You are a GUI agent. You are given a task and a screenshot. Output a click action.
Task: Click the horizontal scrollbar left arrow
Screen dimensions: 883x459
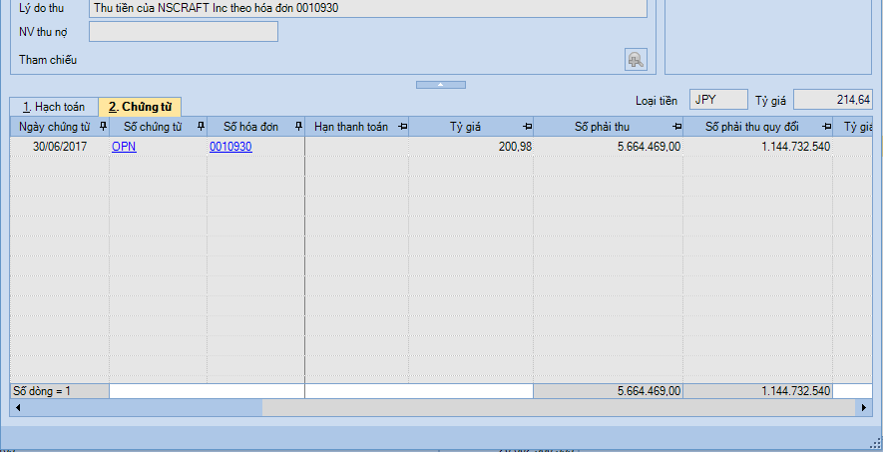click(18, 407)
